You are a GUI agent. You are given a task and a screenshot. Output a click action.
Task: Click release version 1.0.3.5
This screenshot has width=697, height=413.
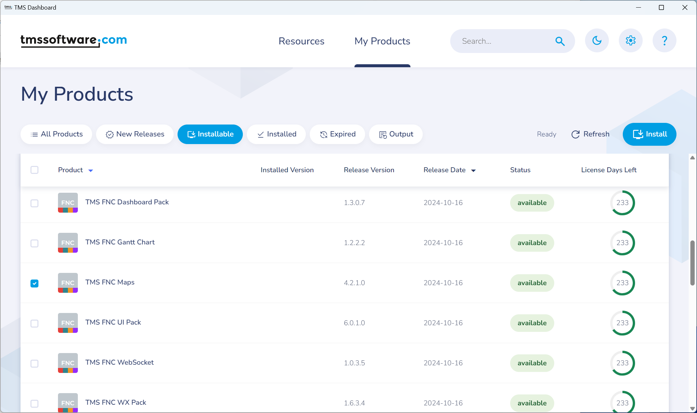coord(354,363)
